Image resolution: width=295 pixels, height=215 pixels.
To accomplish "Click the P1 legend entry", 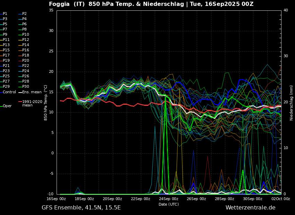I will (x=5, y=14).
